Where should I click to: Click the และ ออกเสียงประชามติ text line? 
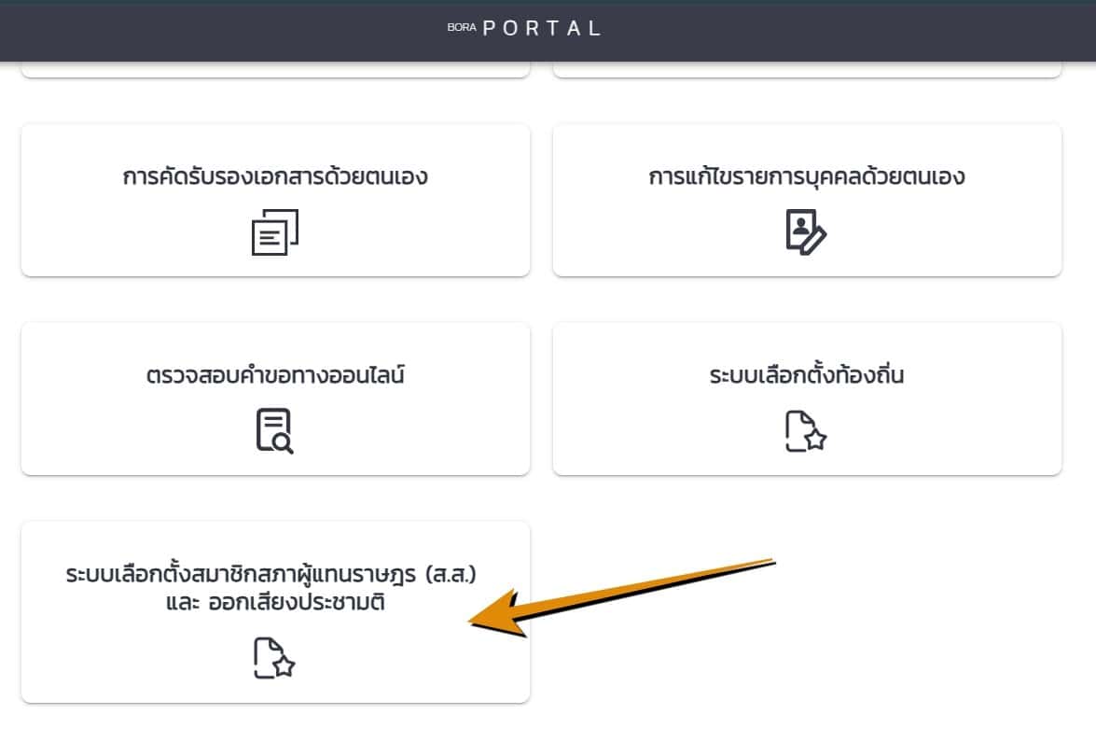click(x=275, y=602)
